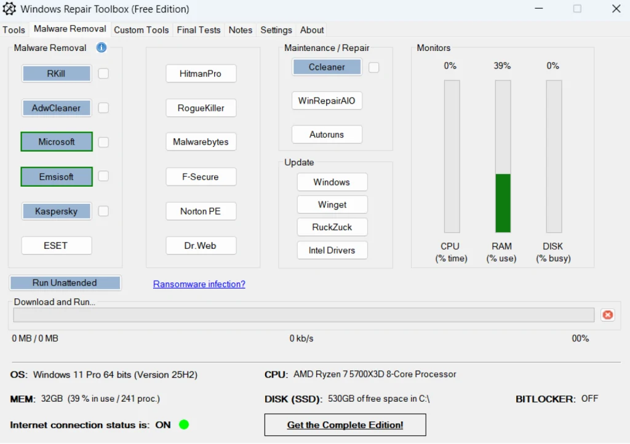Screen dimensions: 630x444
Task: Click the green internet status indicator
Action: pyautogui.click(x=183, y=424)
